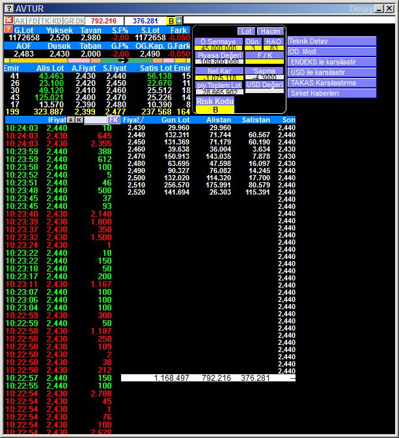Click the blue 376.281 value in the toolbar
The height and width of the screenshot is (438, 399).
coord(145,21)
